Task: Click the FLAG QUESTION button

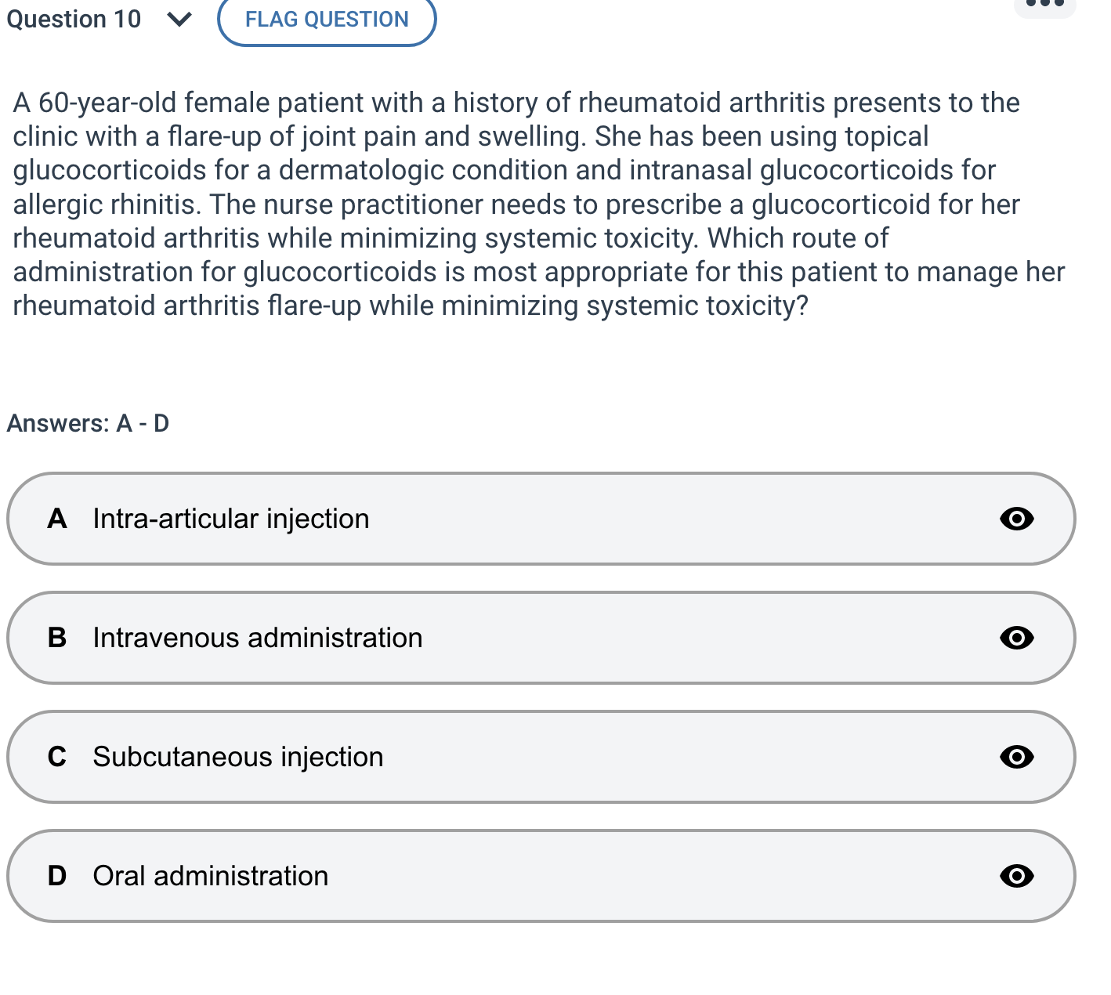Action: 326,19
